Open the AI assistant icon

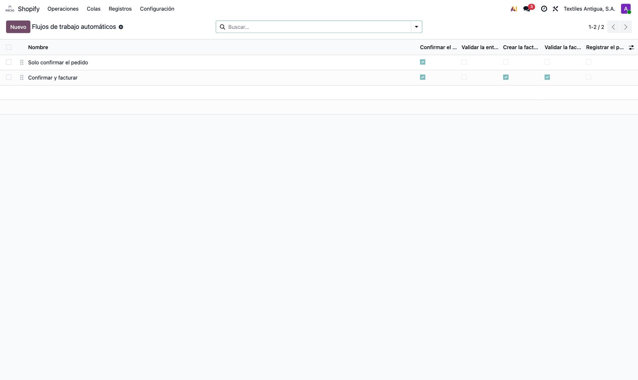(514, 9)
